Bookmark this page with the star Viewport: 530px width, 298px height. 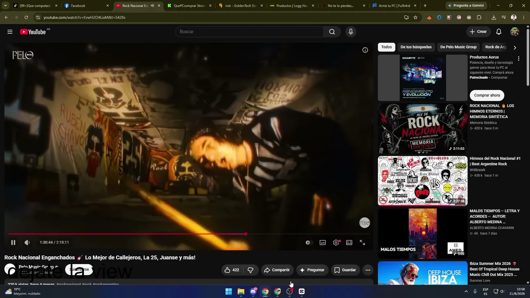(415, 17)
